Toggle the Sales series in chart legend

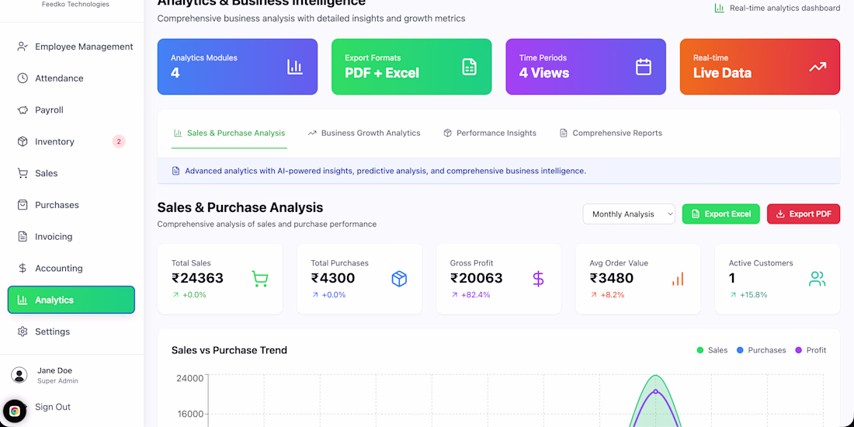(712, 350)
